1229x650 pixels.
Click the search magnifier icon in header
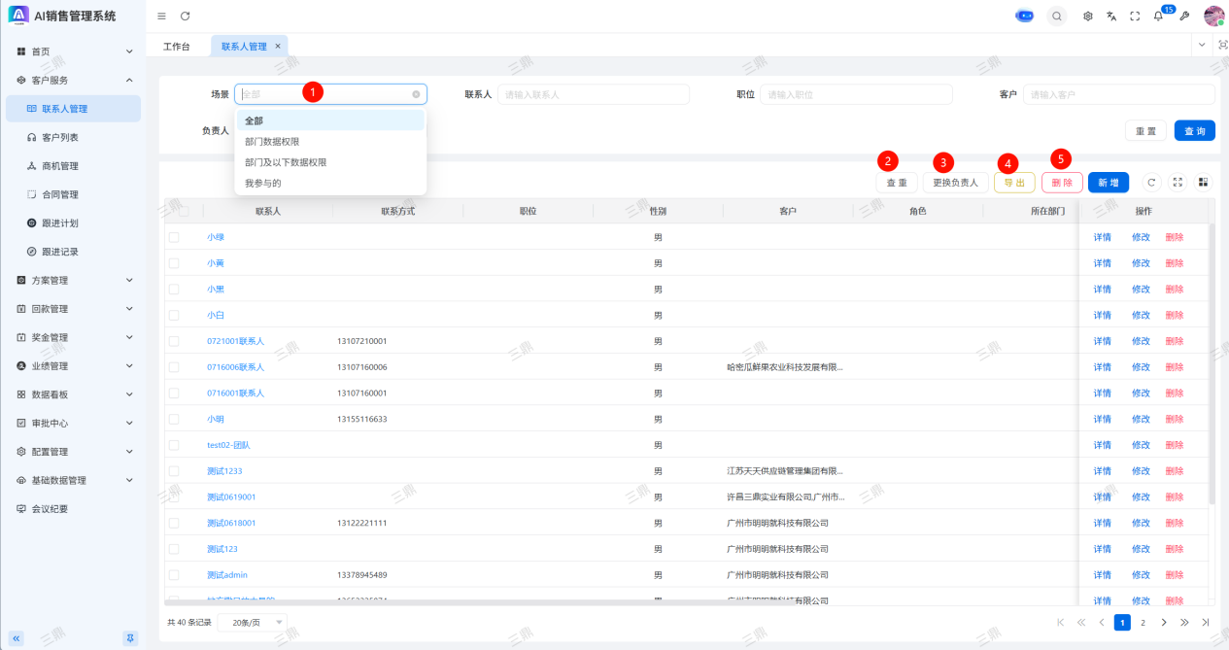pyautogui.click(x=1056, y=16)
